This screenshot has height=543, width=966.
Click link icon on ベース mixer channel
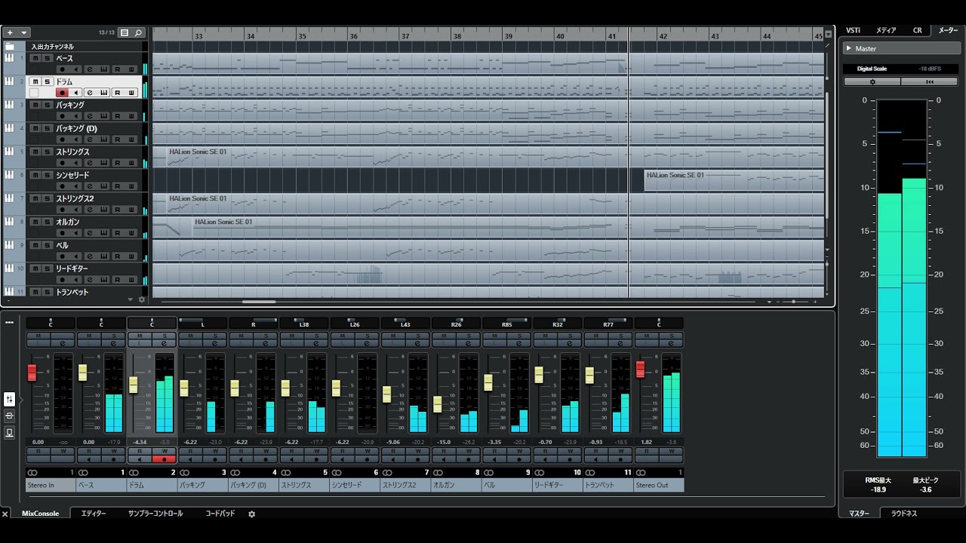point(83,473)
